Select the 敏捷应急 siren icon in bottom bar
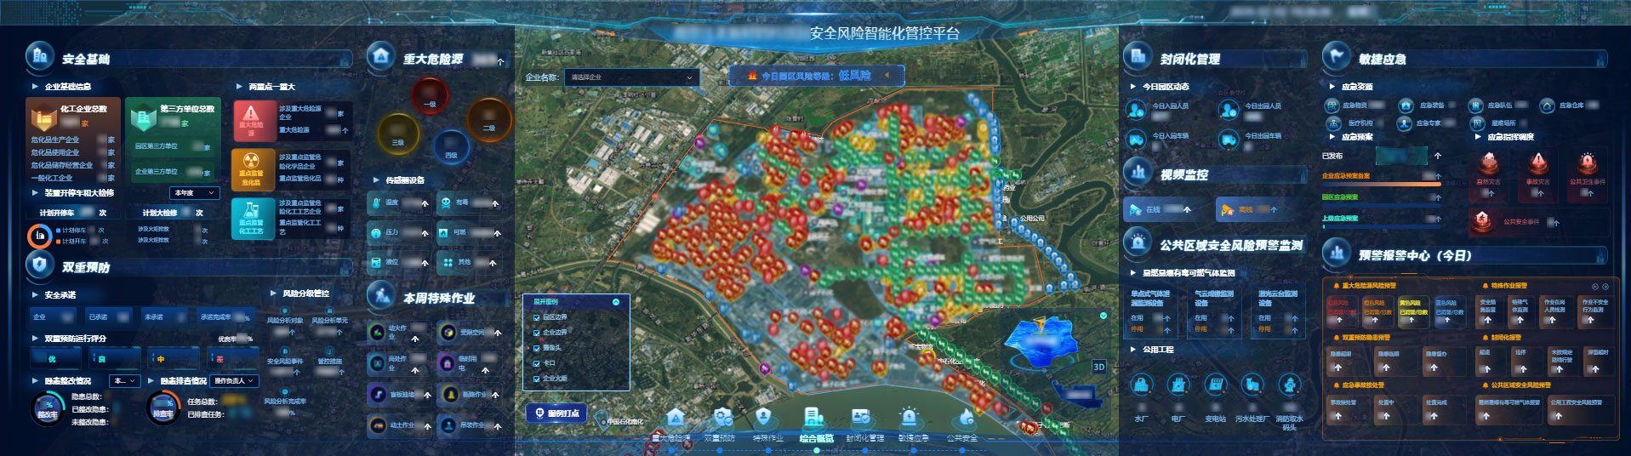Screen dimensions: 1631x456 coord(909,418)
